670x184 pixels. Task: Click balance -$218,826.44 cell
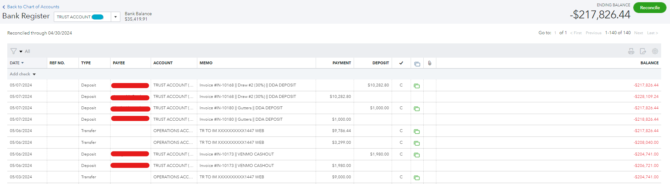[x=646, y=119]
